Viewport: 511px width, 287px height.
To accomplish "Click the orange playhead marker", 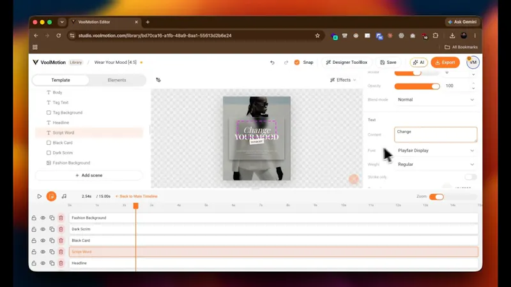I will pyautogui.click(x=136, y=206).
